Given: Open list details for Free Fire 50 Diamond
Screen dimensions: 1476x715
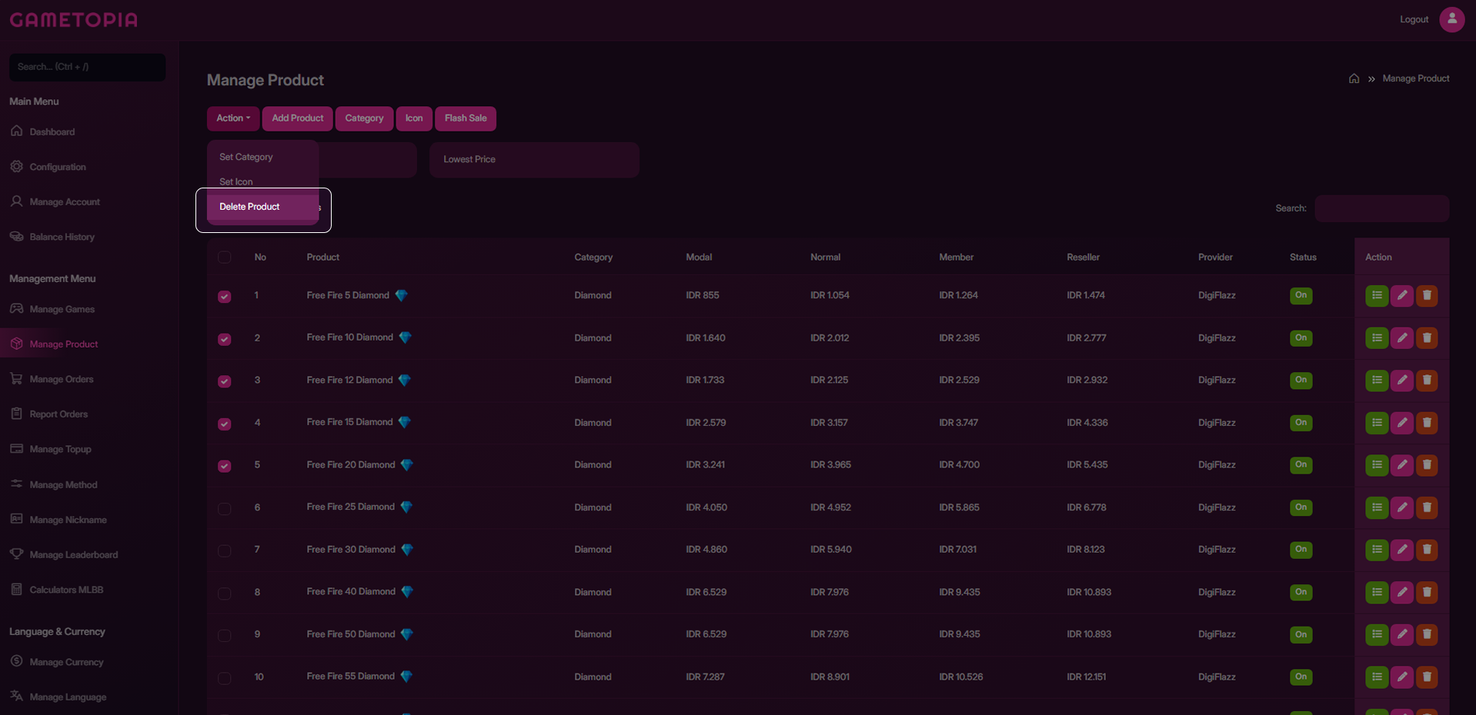Looking at the screenshot, I should pyautogui.click(x=1377, y=634).
